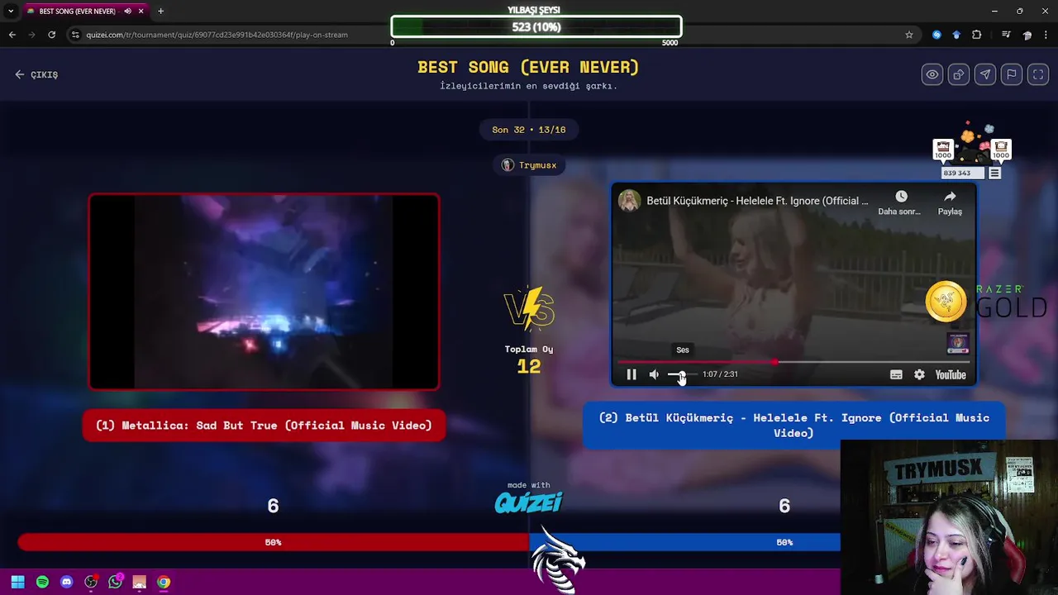This screenshot has width=1058, height=595.
Task: Open Discord from the taskbar
Action: tap(67, 582)
